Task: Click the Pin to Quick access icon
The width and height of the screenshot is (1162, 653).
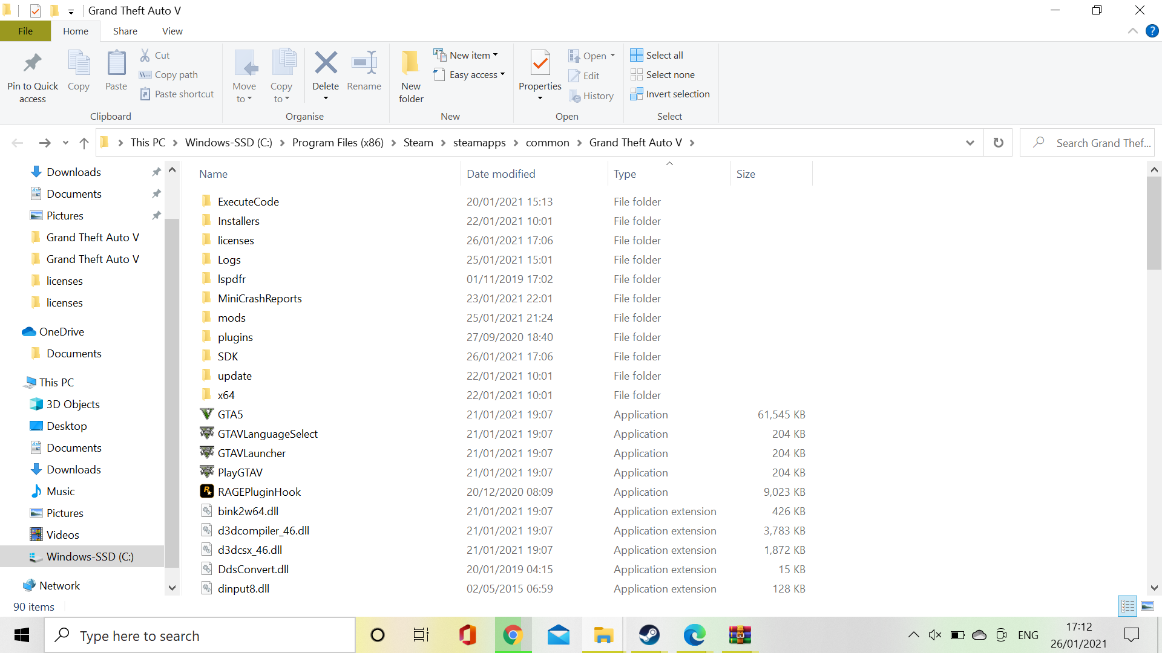Action: 33,63
